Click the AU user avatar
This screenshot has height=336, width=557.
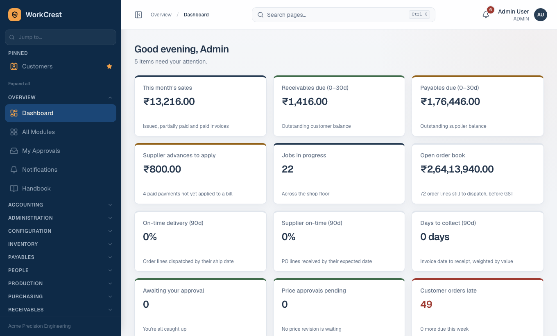[x=541, y=15]
